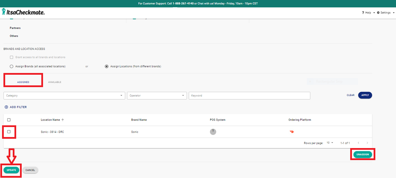Viewport: 396px width, 178px height.
Task: Click the DoorDash ordering platform icon
Action: (292, 132)
